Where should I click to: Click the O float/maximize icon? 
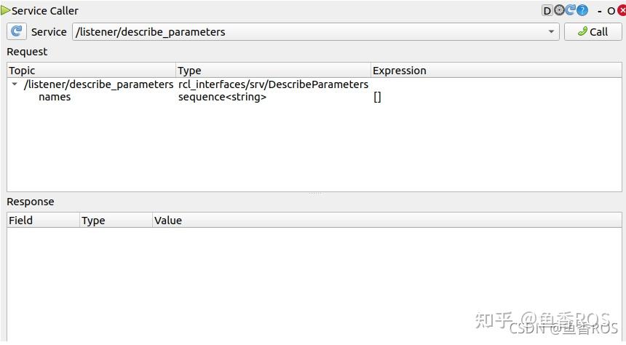point(611,11)
